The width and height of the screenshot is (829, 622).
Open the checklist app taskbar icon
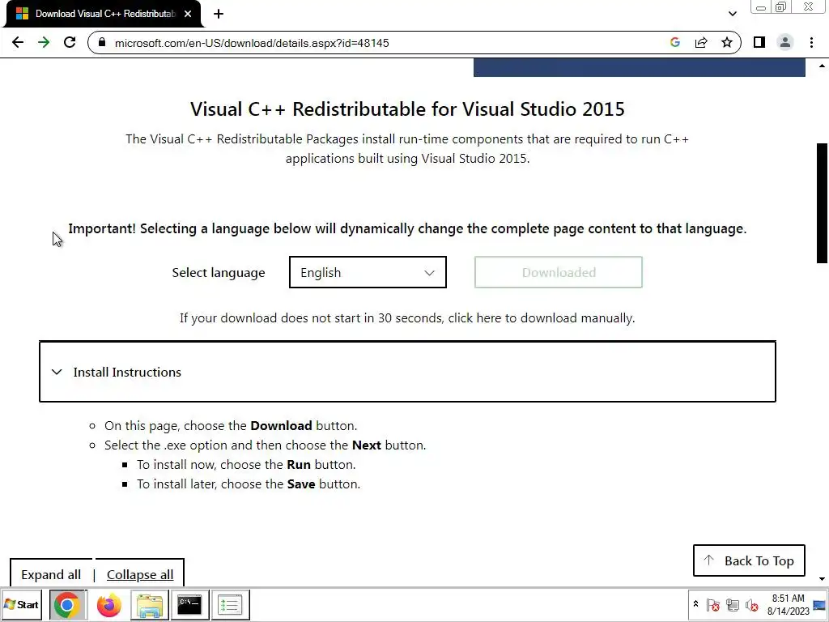pyautogui.click(x=230, y=604)
